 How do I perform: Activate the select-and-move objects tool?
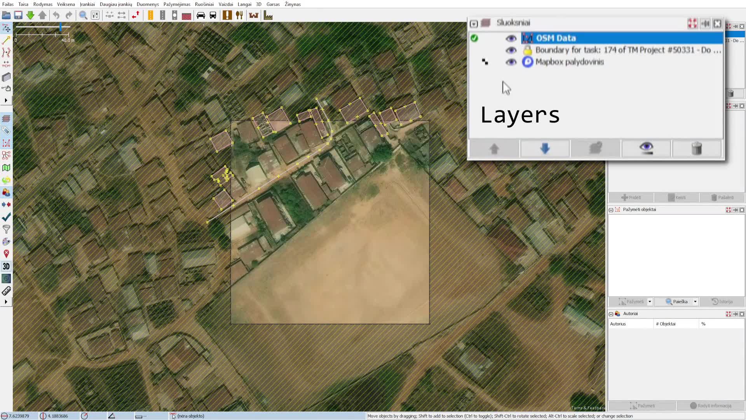click(x=6, y=28)
